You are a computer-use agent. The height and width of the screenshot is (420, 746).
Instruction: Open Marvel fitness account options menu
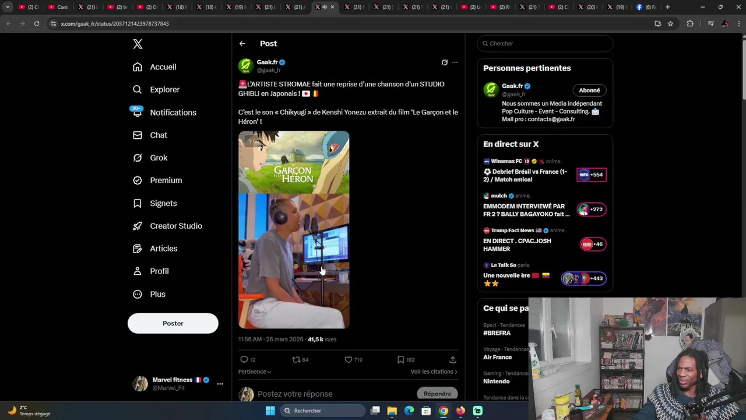[x=220, y=384]
